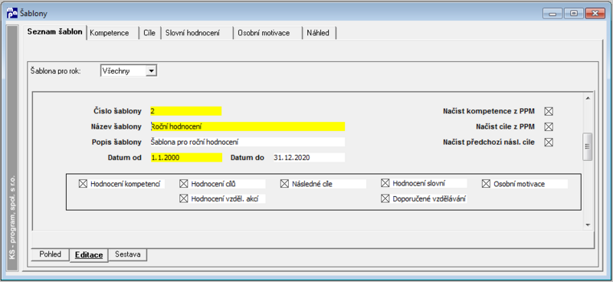
Task: Toggle Načíst cíle z PPM checkbox
Action: pyautogui.click(x=549, y=126)
